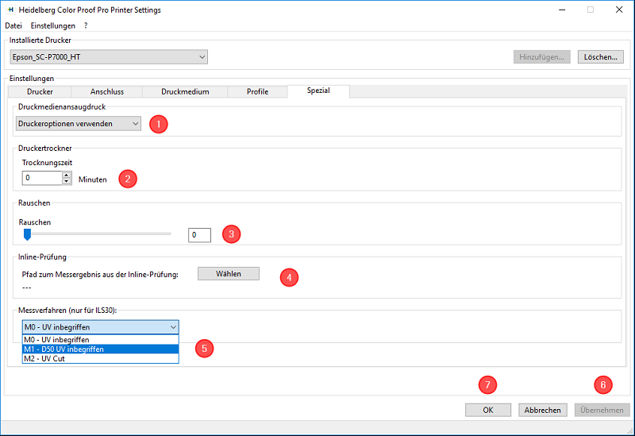Expand the installed printers dropdown Epson_SC-P7000_HT
The image size is (635, 436).
point(109,57)
